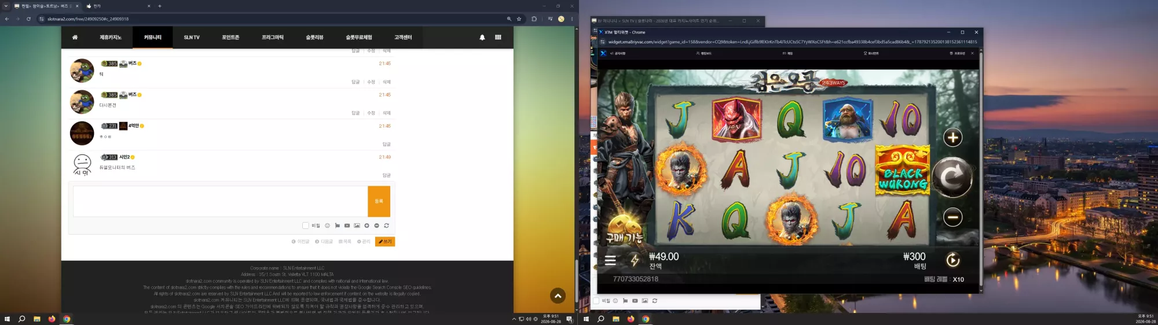Tick the 비밀 checkbox in the background window

click(596, 301)
